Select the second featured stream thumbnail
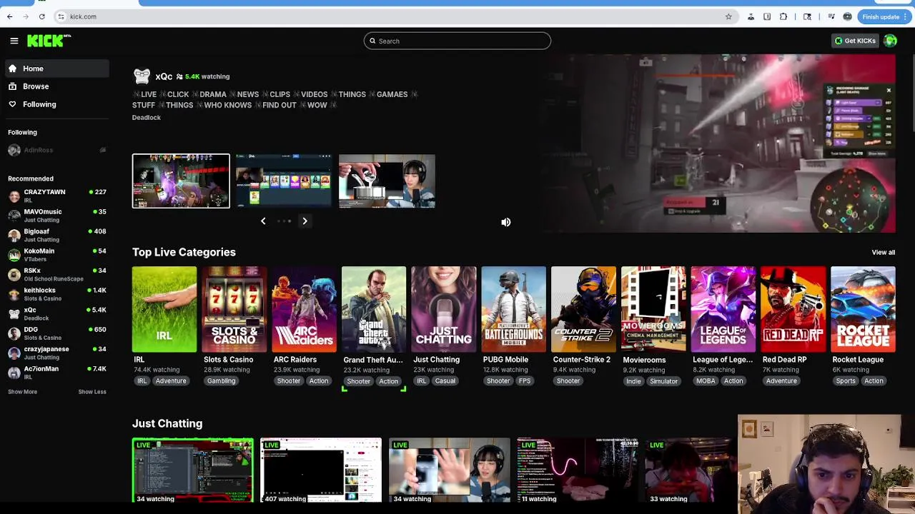This screenshot has width=915, height=514. 284,181
